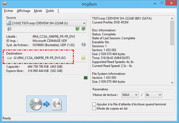Screen dimensions: 179x123
Task: Browse for destination file folder icon
Action: coord(83,58)
